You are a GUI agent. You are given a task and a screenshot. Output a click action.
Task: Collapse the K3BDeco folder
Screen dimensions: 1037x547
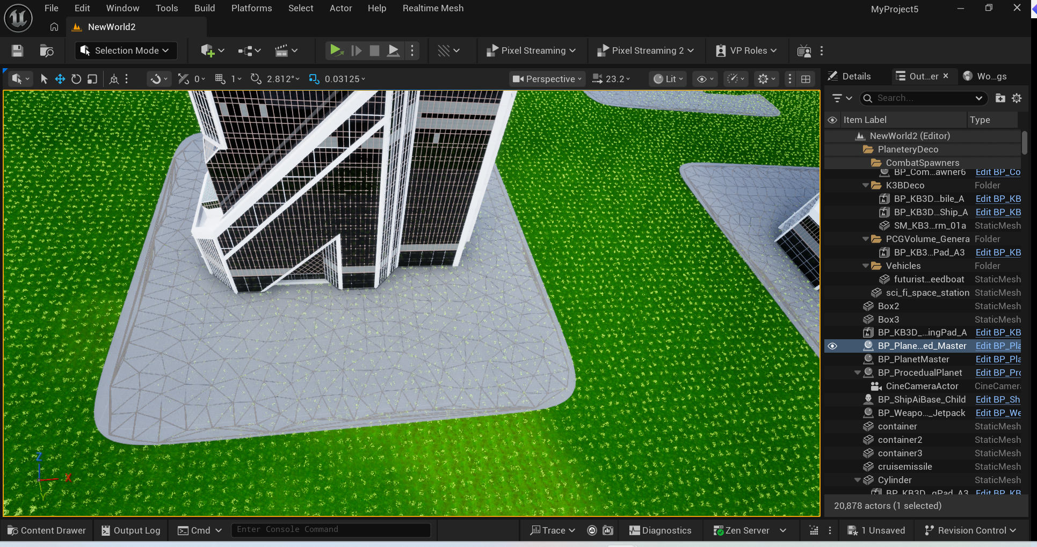865,185
